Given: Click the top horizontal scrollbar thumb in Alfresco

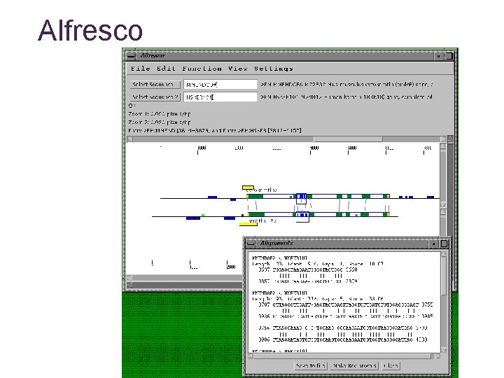Looking at the screenshot, I should (348, 139).
